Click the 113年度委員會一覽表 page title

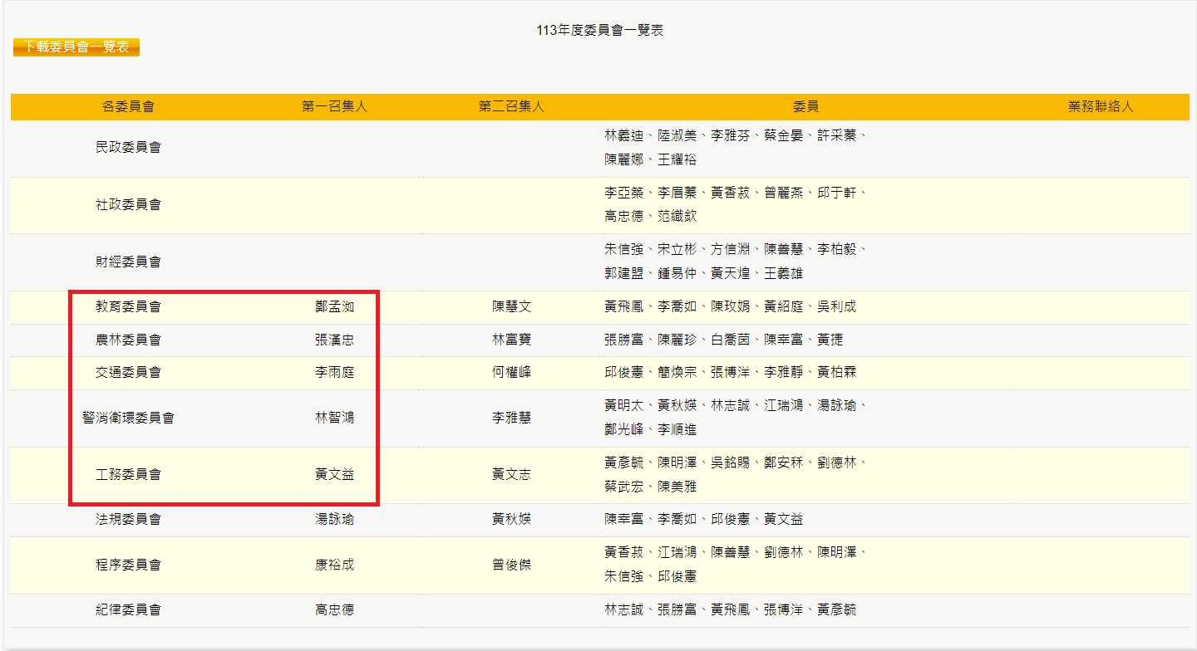(600, 31)
